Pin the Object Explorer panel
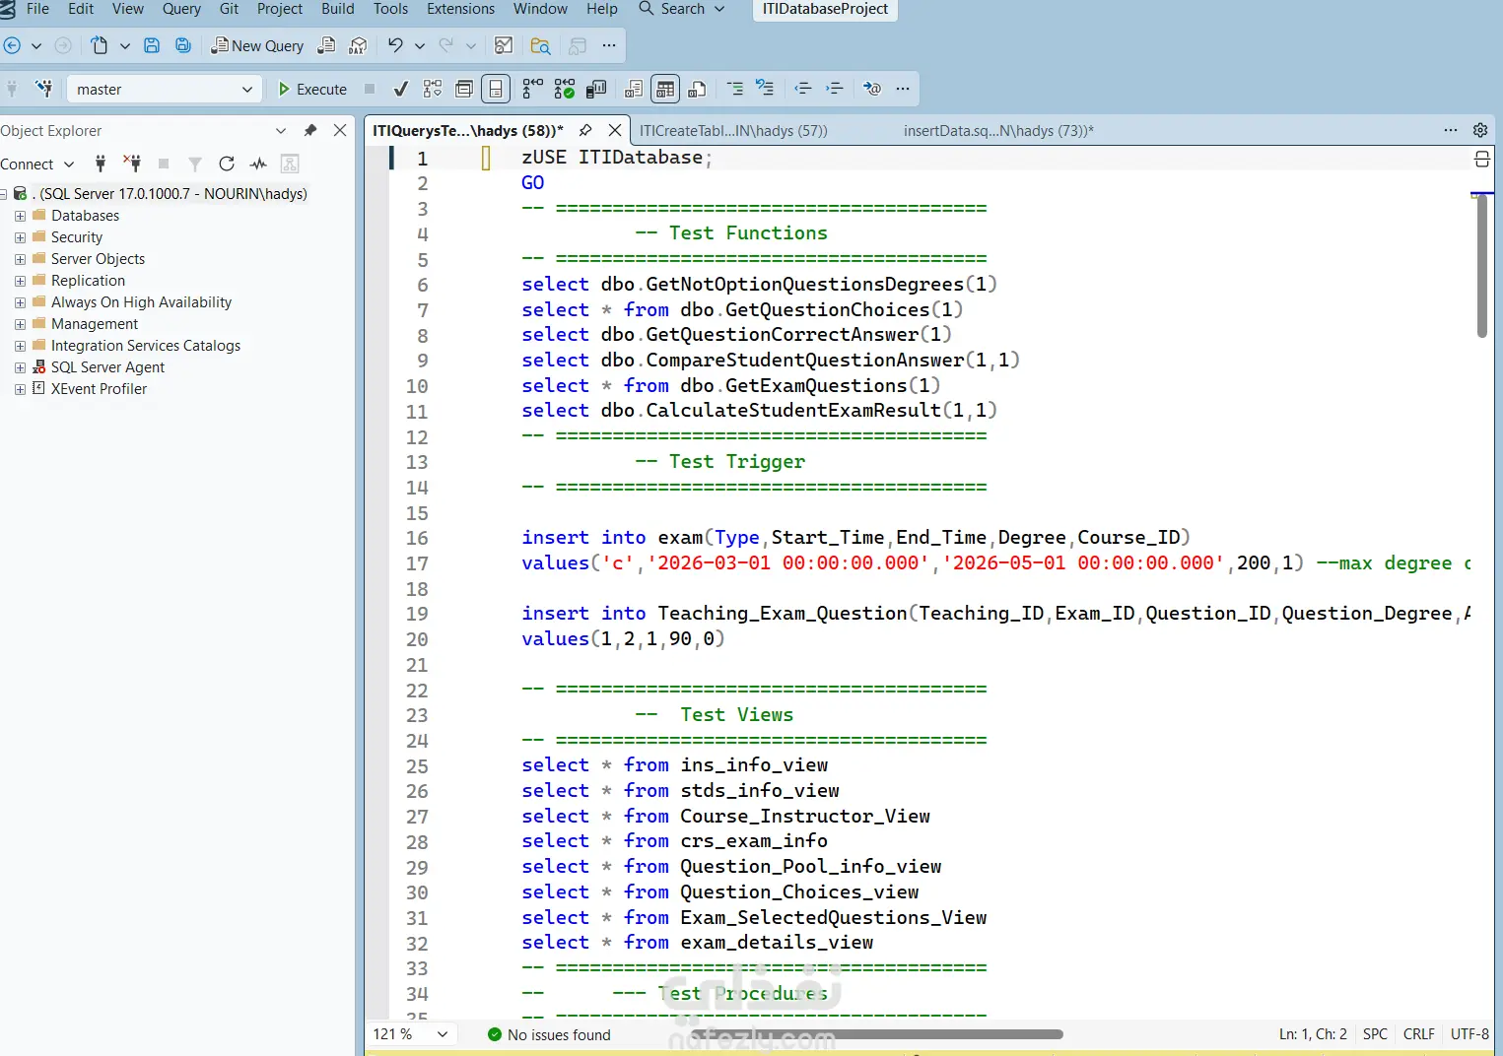The width and height of the screenshot is (1503, 1056). pyautogui.click(x=310, y=130)
